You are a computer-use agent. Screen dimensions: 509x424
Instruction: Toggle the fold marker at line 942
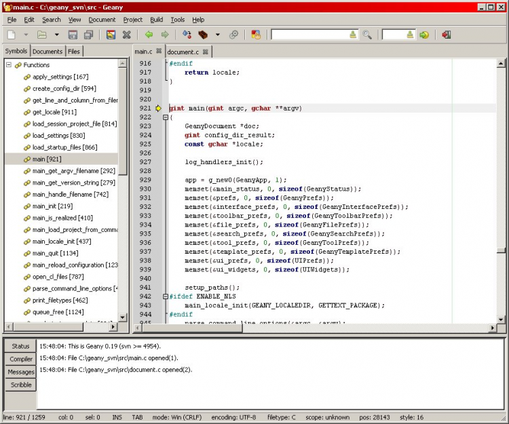click(x=165, y=296)
